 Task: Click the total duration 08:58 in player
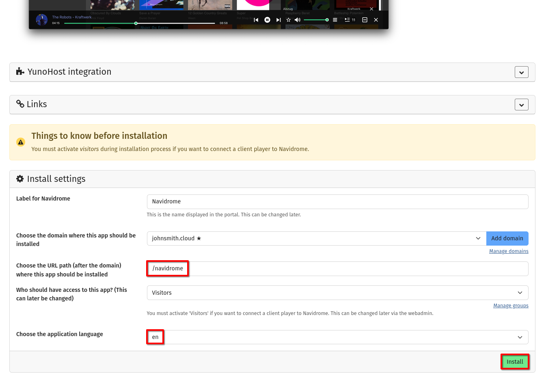tap(224, 23)
